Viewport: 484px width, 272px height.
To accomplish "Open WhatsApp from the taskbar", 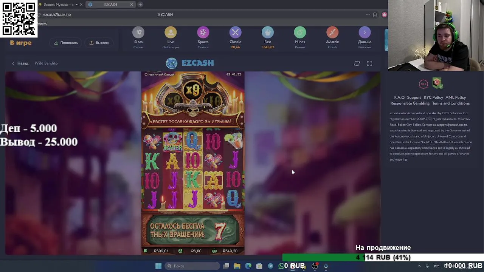I will (281, 266).
